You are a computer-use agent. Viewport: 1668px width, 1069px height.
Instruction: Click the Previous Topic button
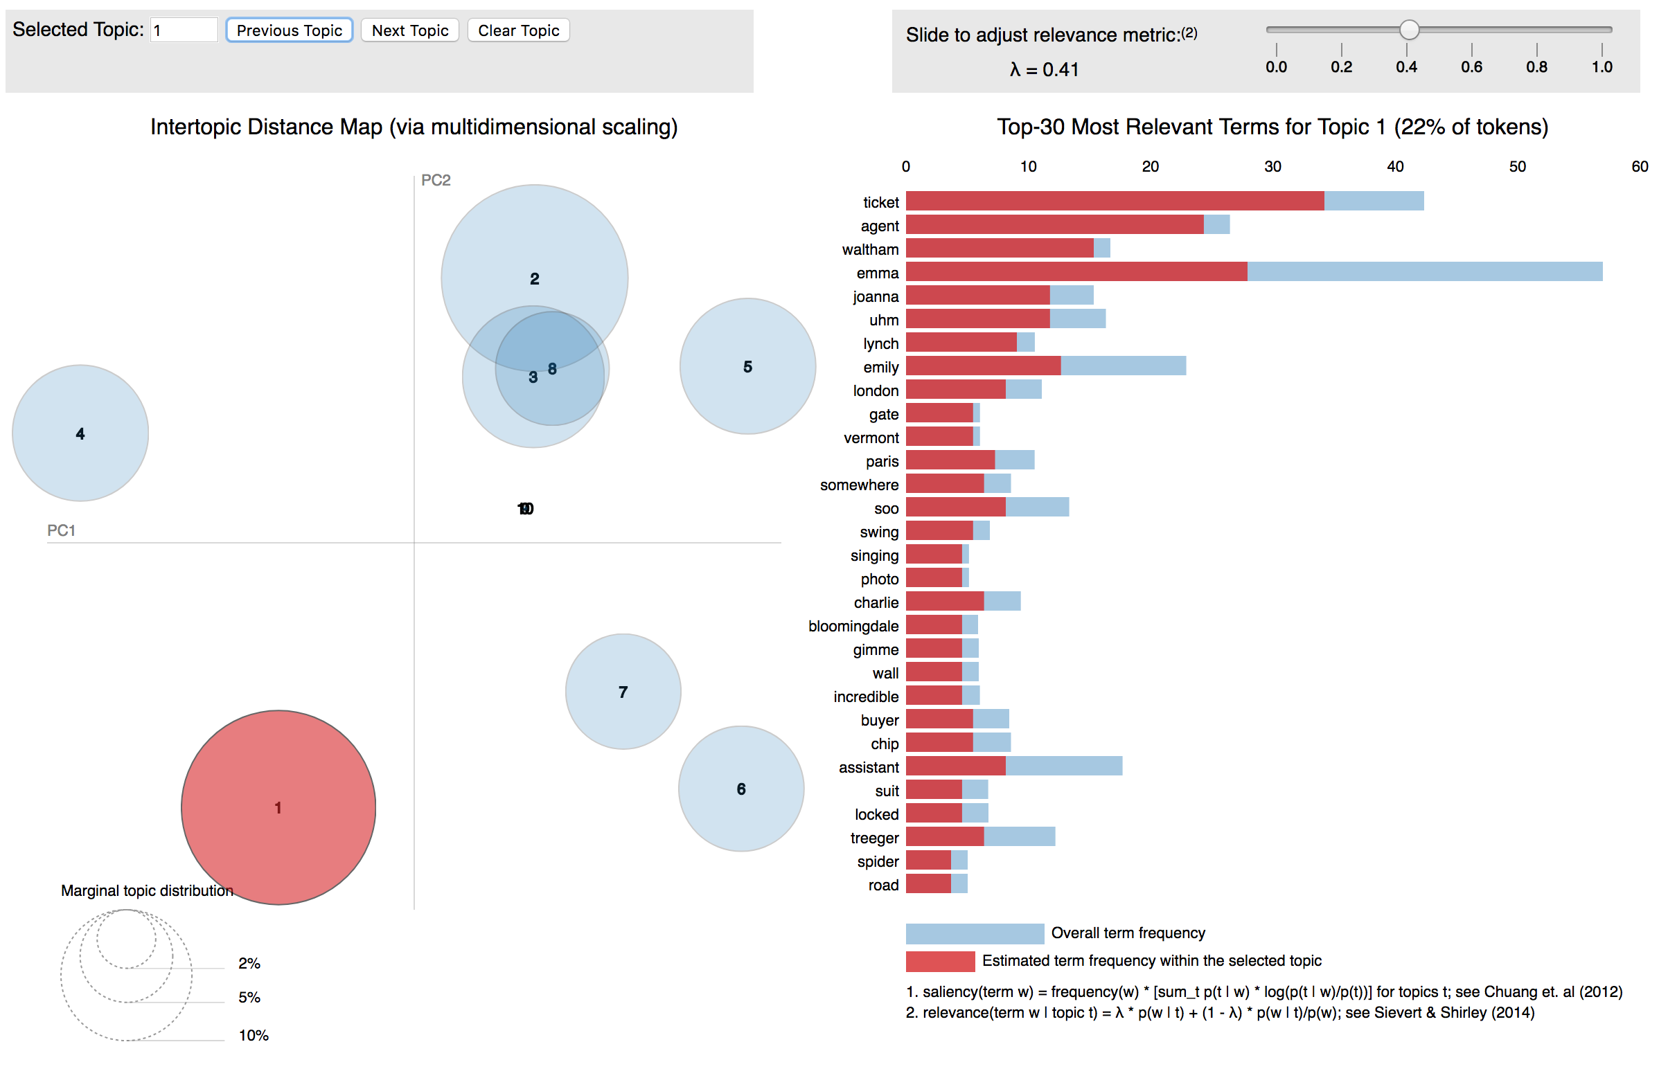[289, 30]
